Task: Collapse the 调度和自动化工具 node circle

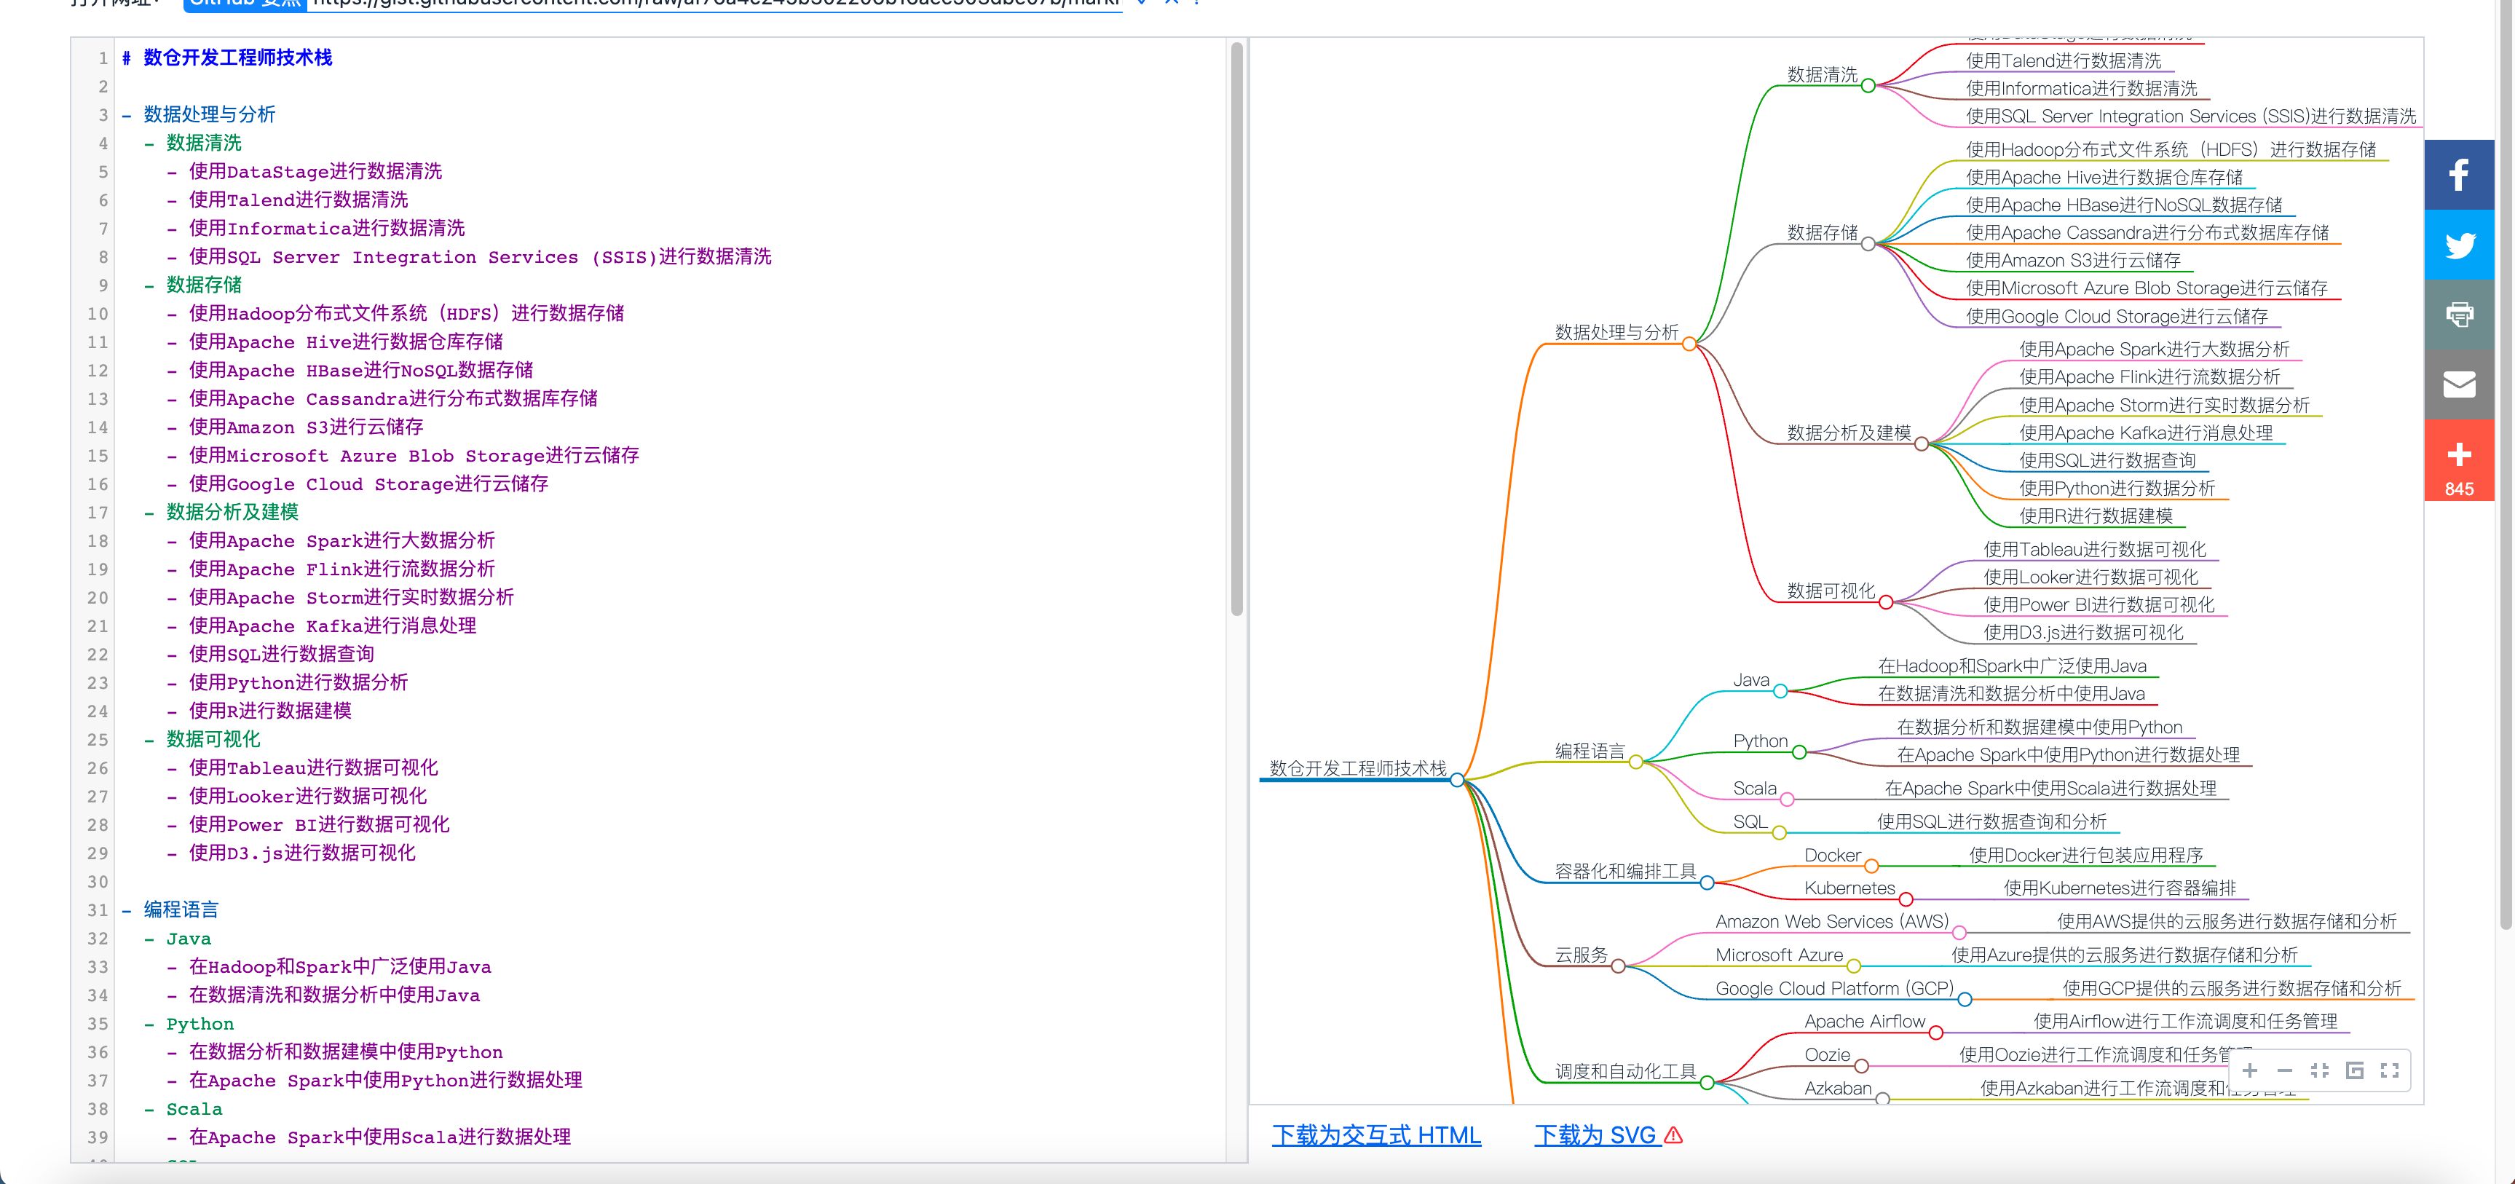Action: [1707, 1083]
